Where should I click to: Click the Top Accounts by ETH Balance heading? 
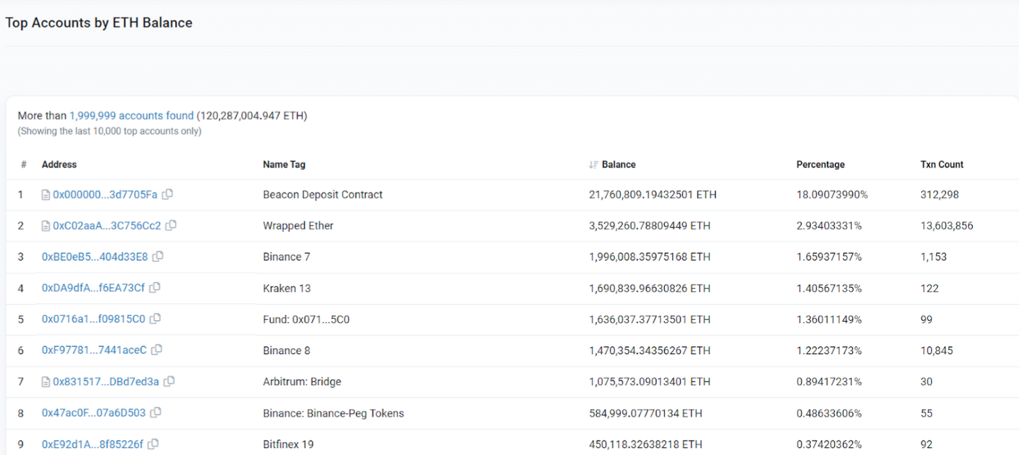99,23
